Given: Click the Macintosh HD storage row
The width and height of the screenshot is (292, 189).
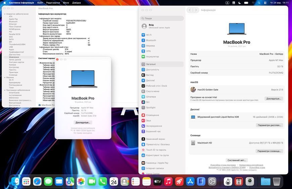Looking at the screenshot, I should tap(237, 143).
